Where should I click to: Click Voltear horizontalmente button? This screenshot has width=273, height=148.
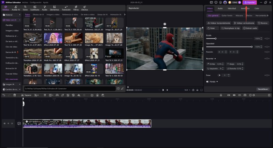point(219,23)
